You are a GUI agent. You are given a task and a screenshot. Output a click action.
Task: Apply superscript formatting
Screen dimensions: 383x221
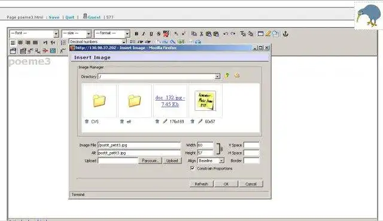tap(184, 34)
